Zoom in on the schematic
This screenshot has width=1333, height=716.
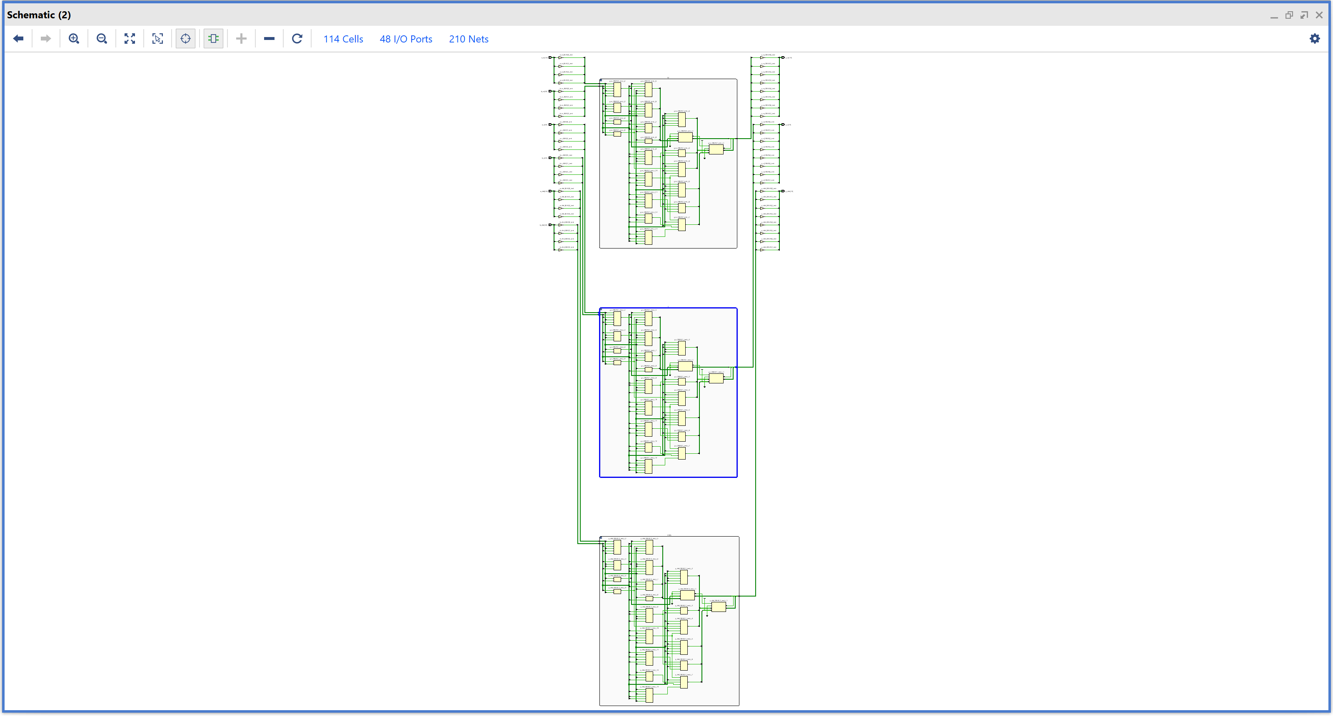point(74,39)
